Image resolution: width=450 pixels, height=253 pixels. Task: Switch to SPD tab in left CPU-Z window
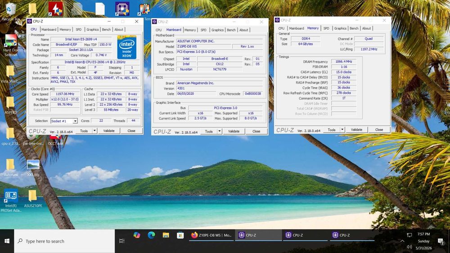click(79, 30)
